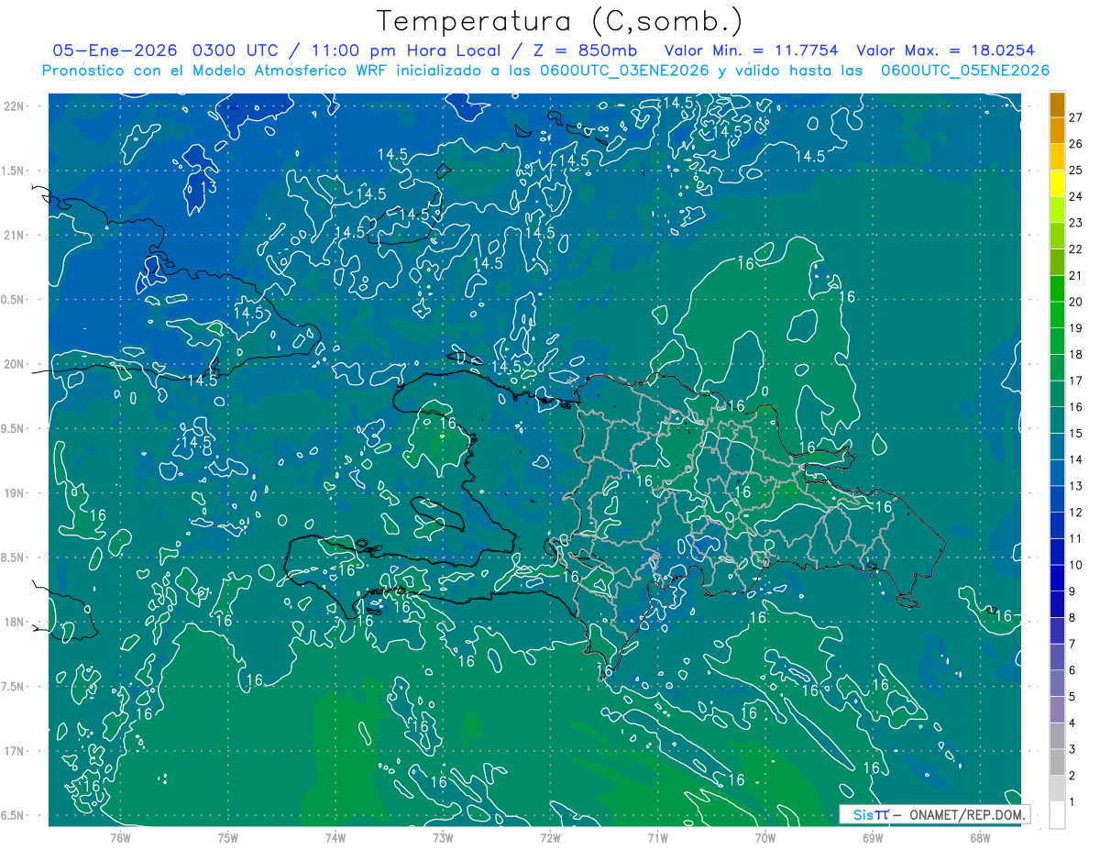The image size is (1100, 850).
Task: Click the '72W' longitude label
Action: [x=550, y=837]
